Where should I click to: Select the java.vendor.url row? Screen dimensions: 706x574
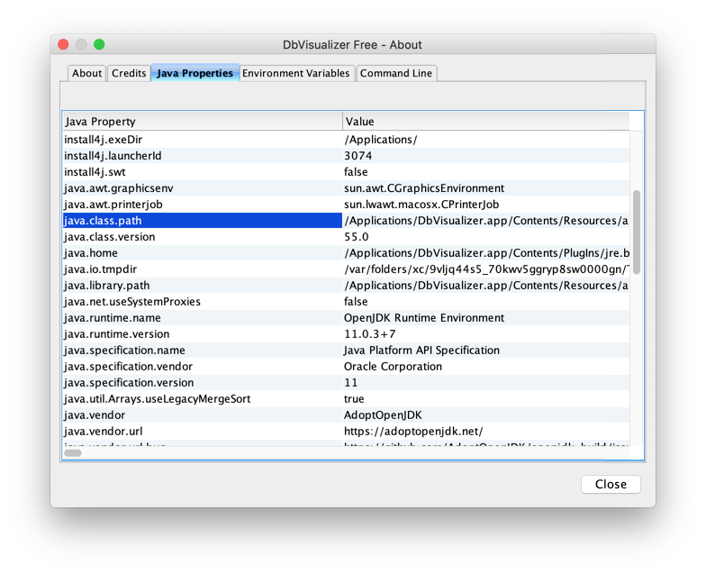point(202,432)
